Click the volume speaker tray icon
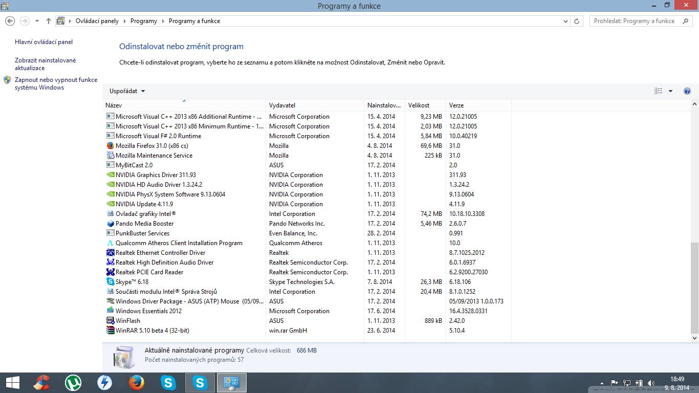The width and height of the screenshot is (699, 393). [651, 383]
